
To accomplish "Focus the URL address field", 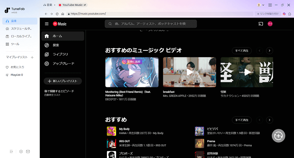I will pos(160,14).
